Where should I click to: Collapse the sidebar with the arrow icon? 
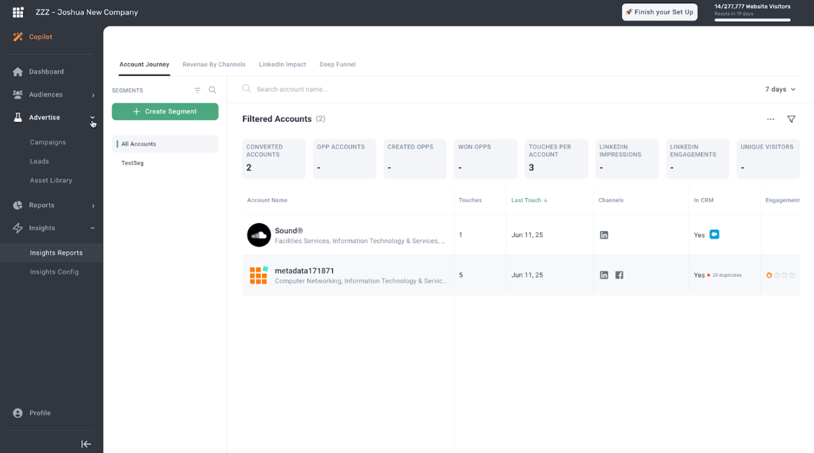pos(86,444)
